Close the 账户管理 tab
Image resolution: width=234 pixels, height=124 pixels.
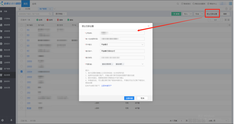[x=50, y=9]
